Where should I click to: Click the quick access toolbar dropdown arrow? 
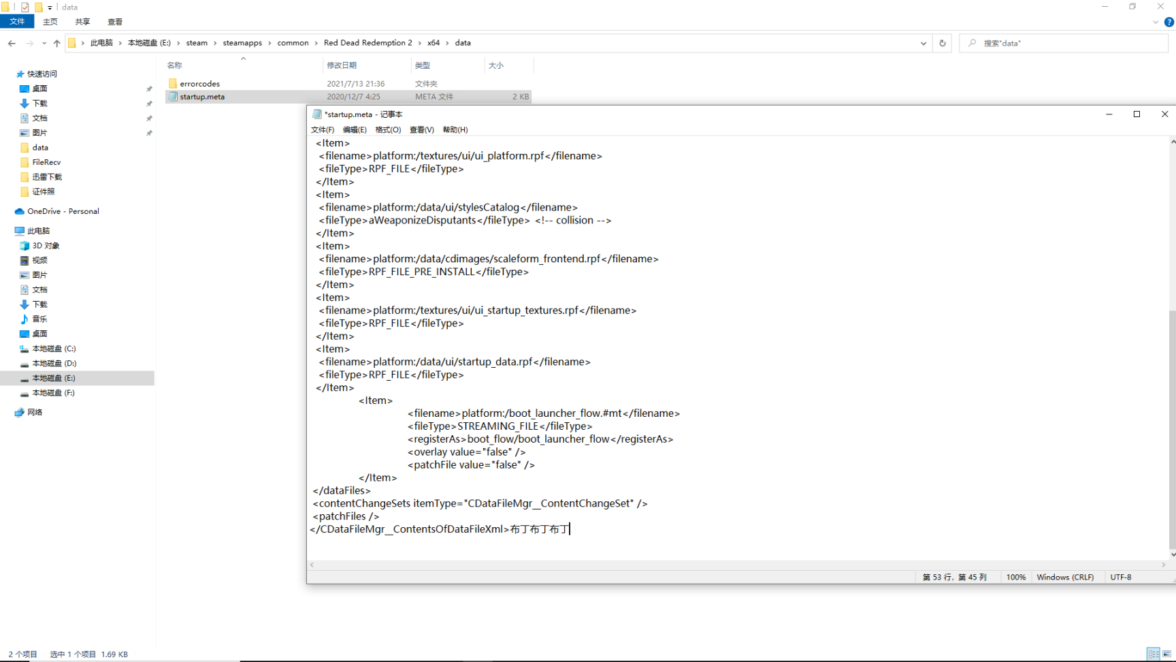point(50,7)
